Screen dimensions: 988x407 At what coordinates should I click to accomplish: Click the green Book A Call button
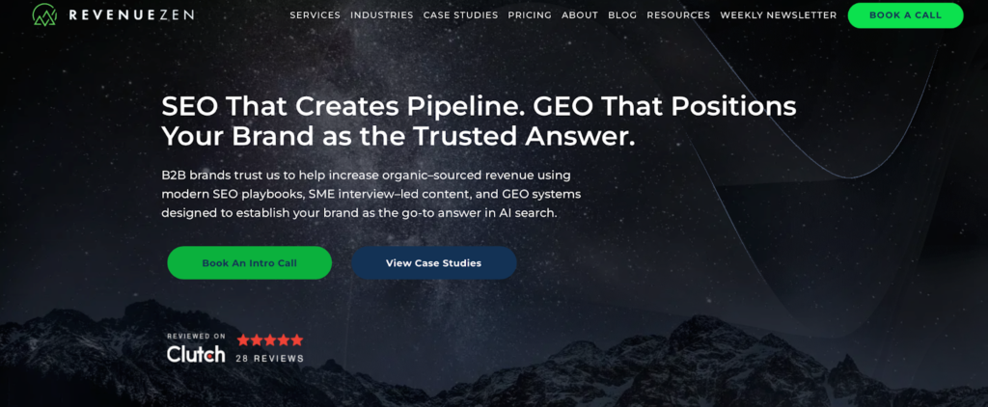tap(905, 15)
